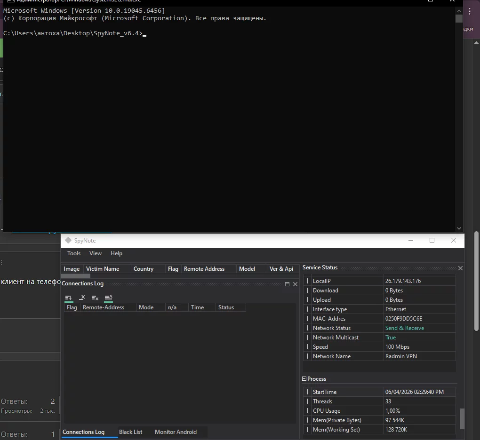Open the Tools menu
The image size is (480, 440).
click(x=74, y=253)
